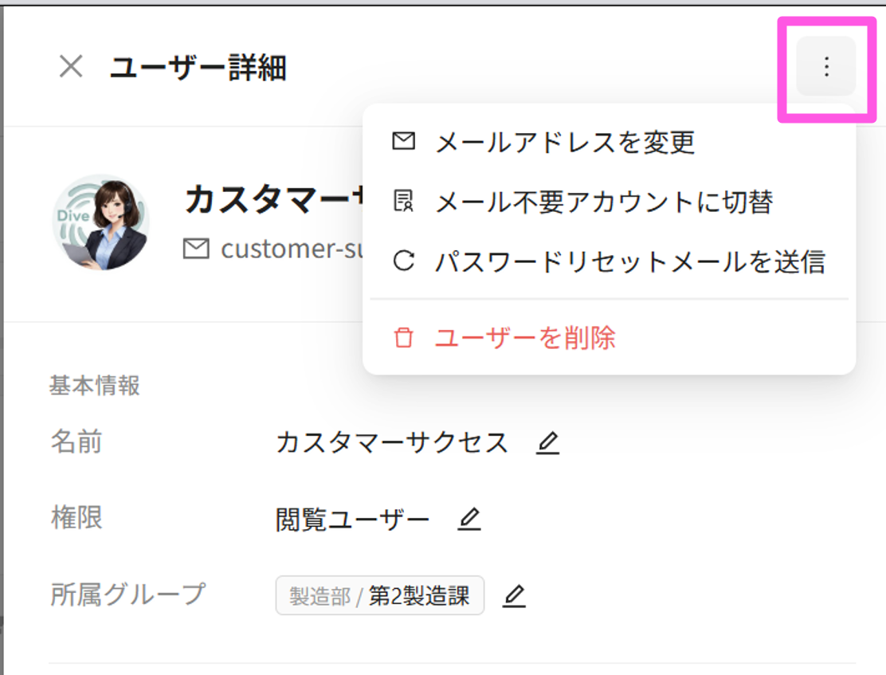The width and height of the screenshot is (886, 675).
Task: Open the three-dot more options menu
Action: tap(826, 66)
